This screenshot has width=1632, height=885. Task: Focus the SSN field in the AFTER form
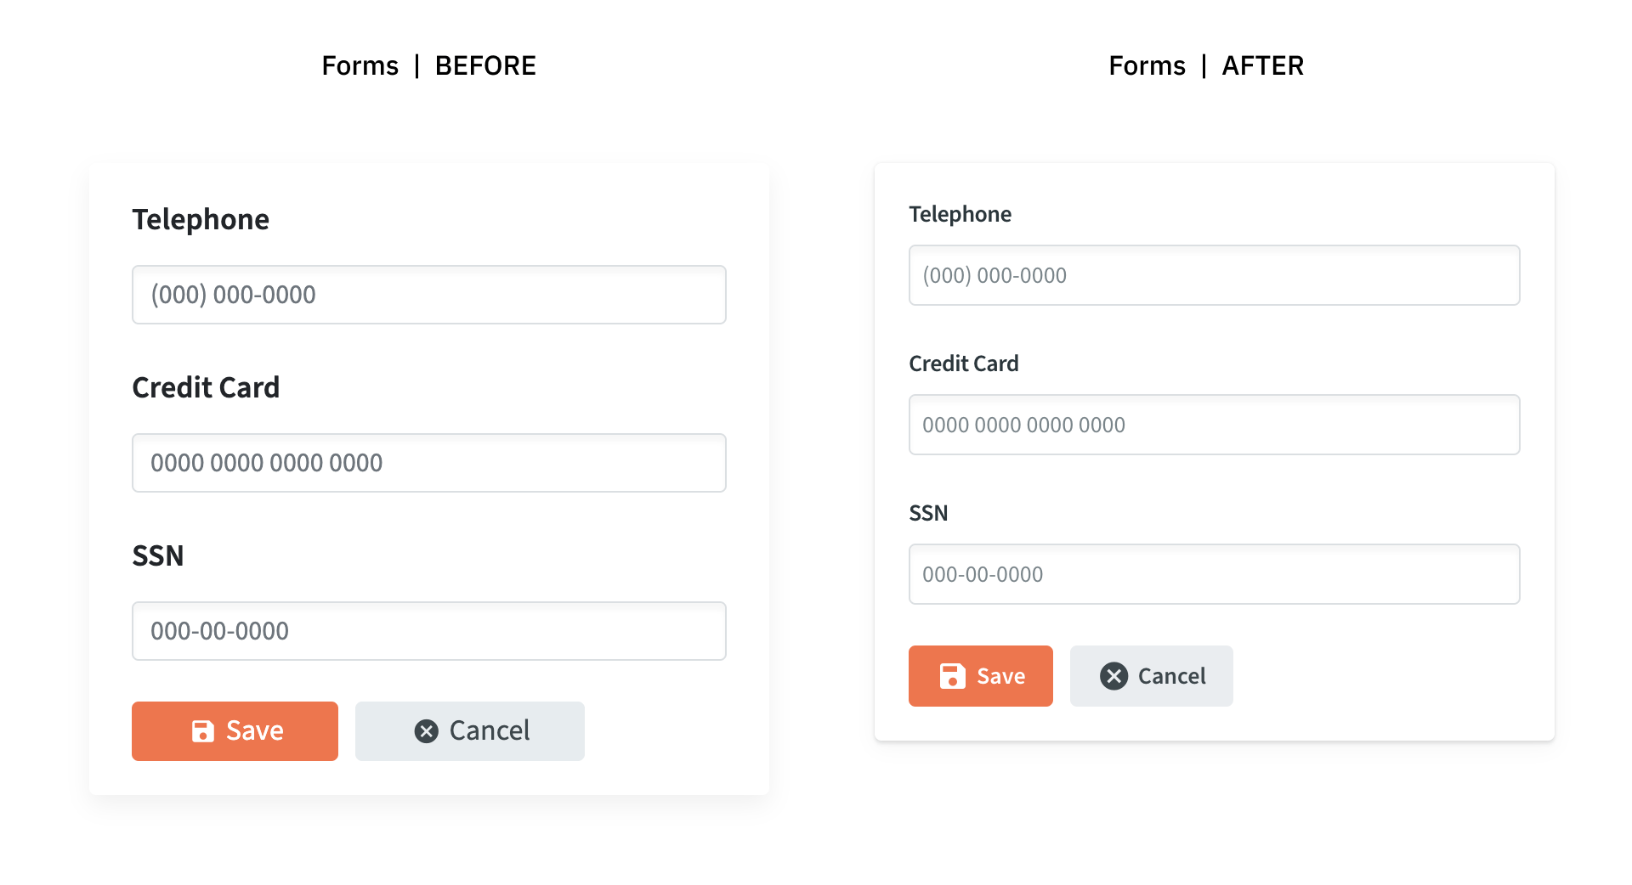click(1215, 574)
